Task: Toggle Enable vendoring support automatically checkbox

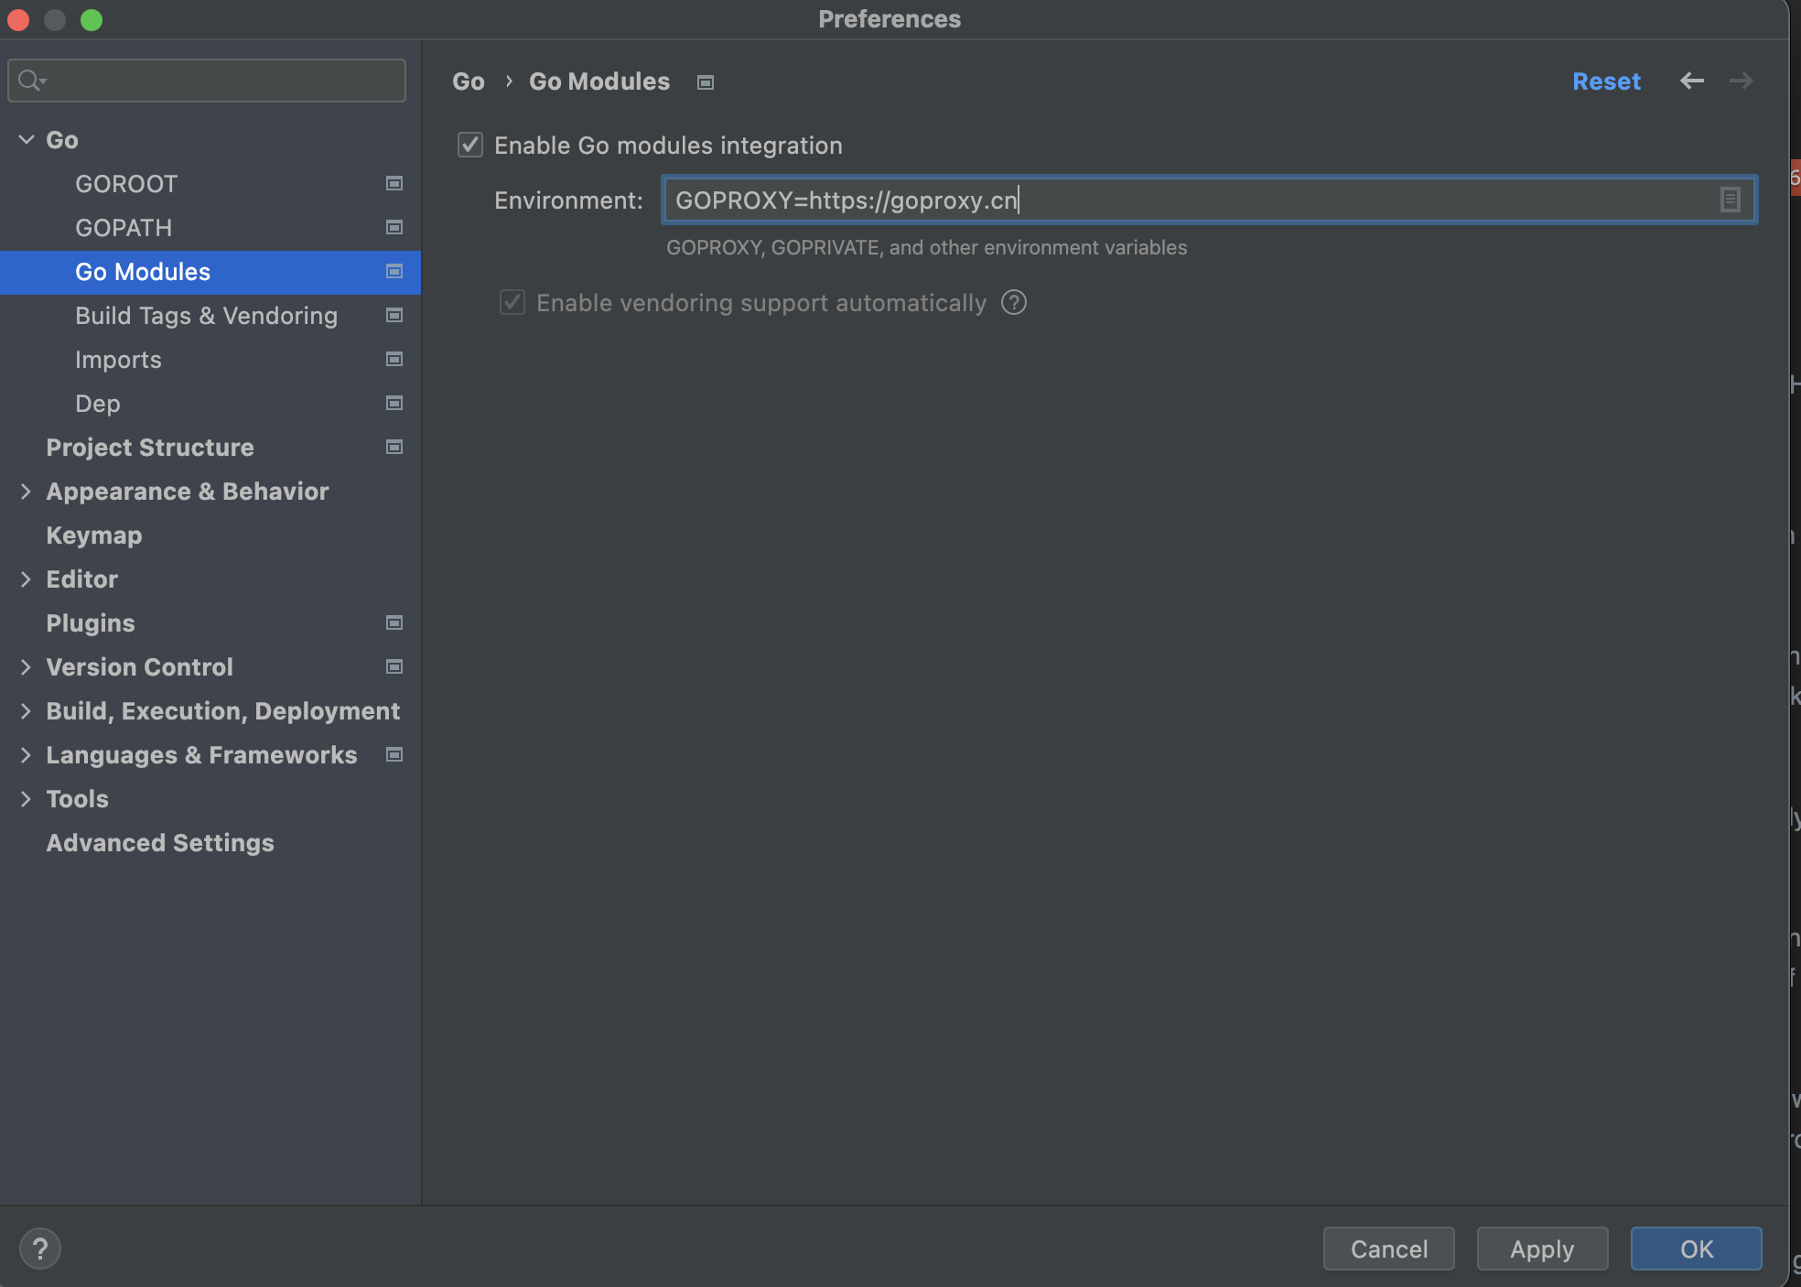Action: [512, 303]
